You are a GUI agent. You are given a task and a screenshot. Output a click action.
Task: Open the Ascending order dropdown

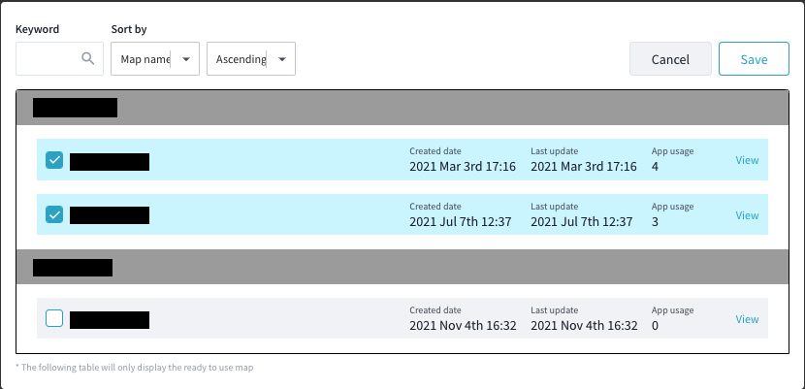point(251,59)
